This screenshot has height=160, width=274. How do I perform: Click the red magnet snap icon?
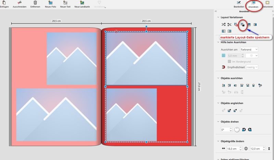click(x=223, y=67)
